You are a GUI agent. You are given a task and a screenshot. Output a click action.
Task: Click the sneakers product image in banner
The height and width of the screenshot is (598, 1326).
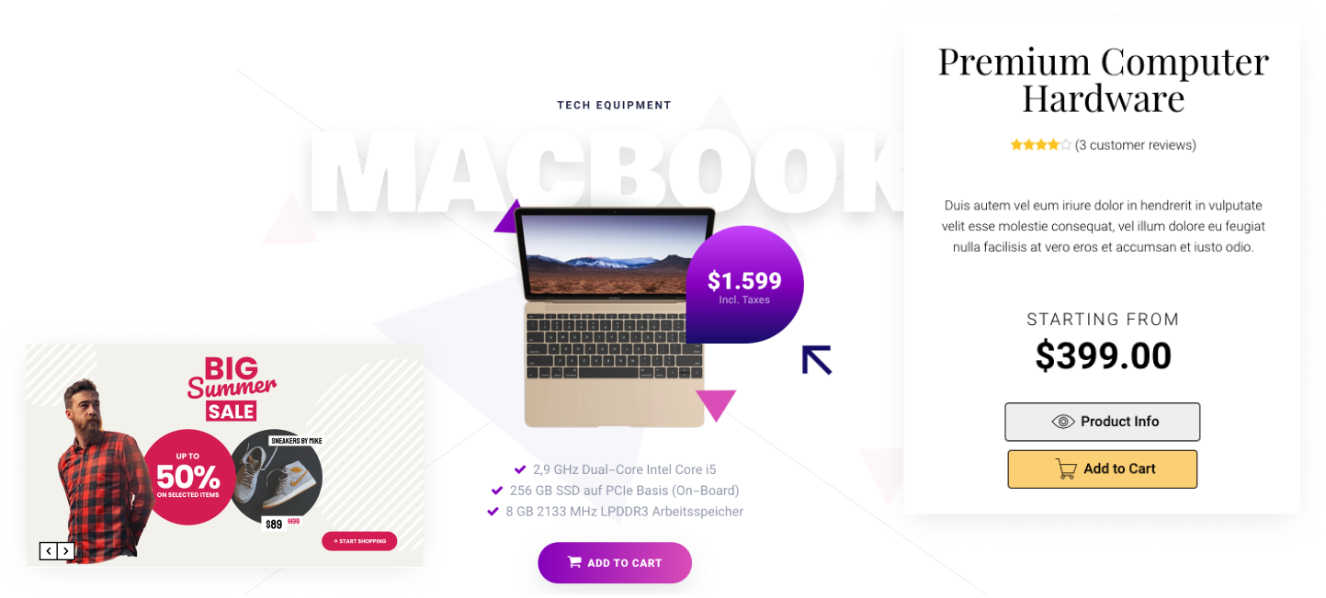click(276, 476)
